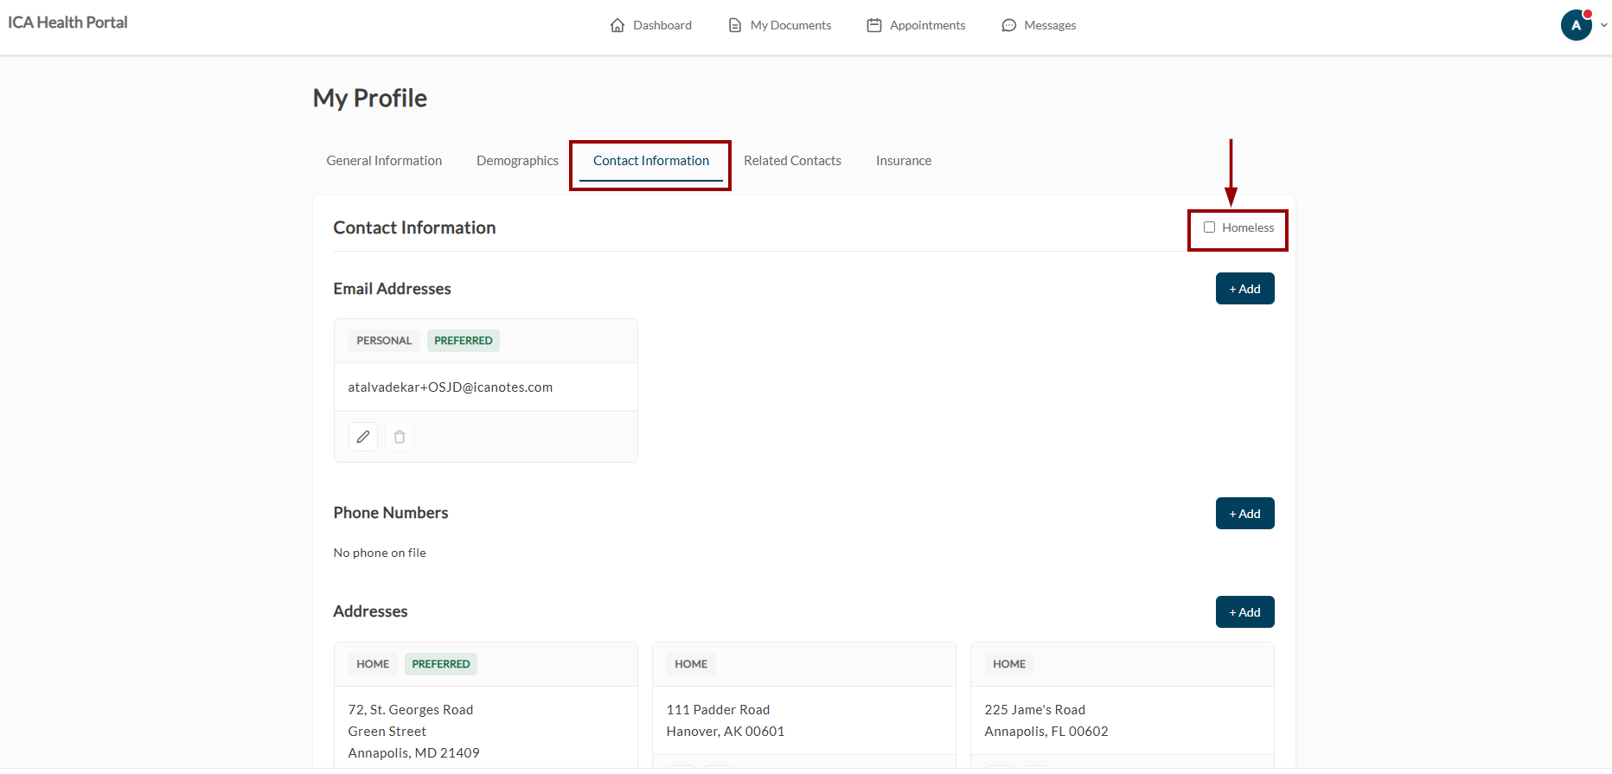1612x774 pixels.
Task: Edit the personal email with pencil icon
Action: pyautogui.click(x=363, y=437)
